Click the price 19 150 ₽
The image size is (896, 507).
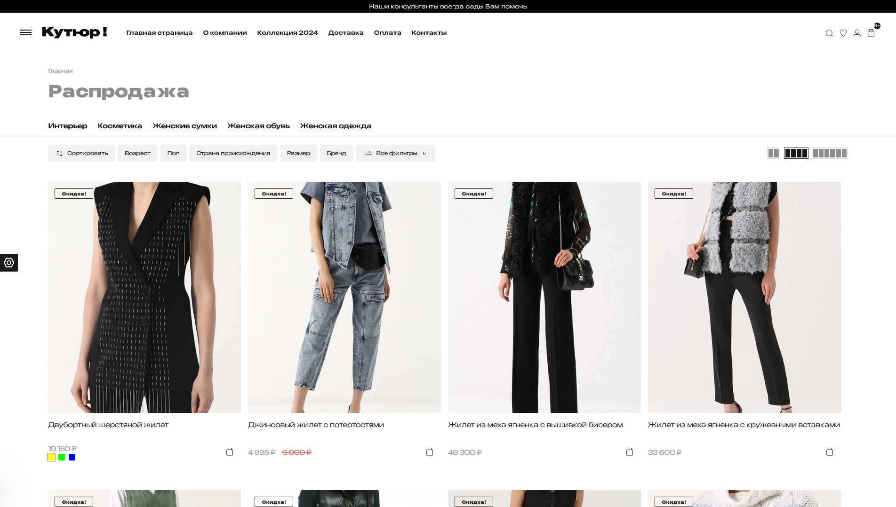62,449
